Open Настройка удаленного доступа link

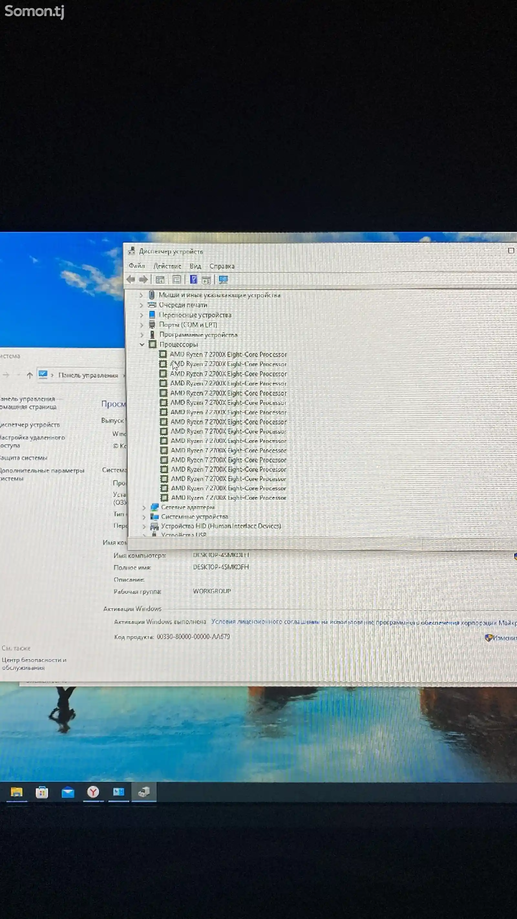[32, 441]
